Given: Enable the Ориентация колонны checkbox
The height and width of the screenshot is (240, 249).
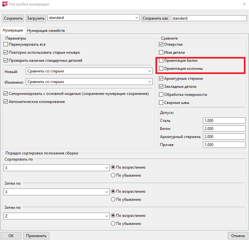Looking at the screenshot, I should [161, 69].
